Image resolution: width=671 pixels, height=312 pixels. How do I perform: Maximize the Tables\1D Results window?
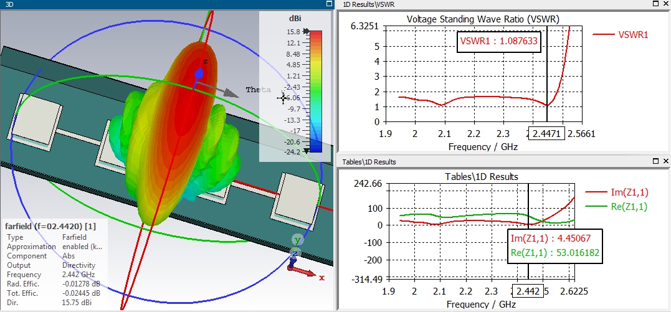click(x=656, y=161)
